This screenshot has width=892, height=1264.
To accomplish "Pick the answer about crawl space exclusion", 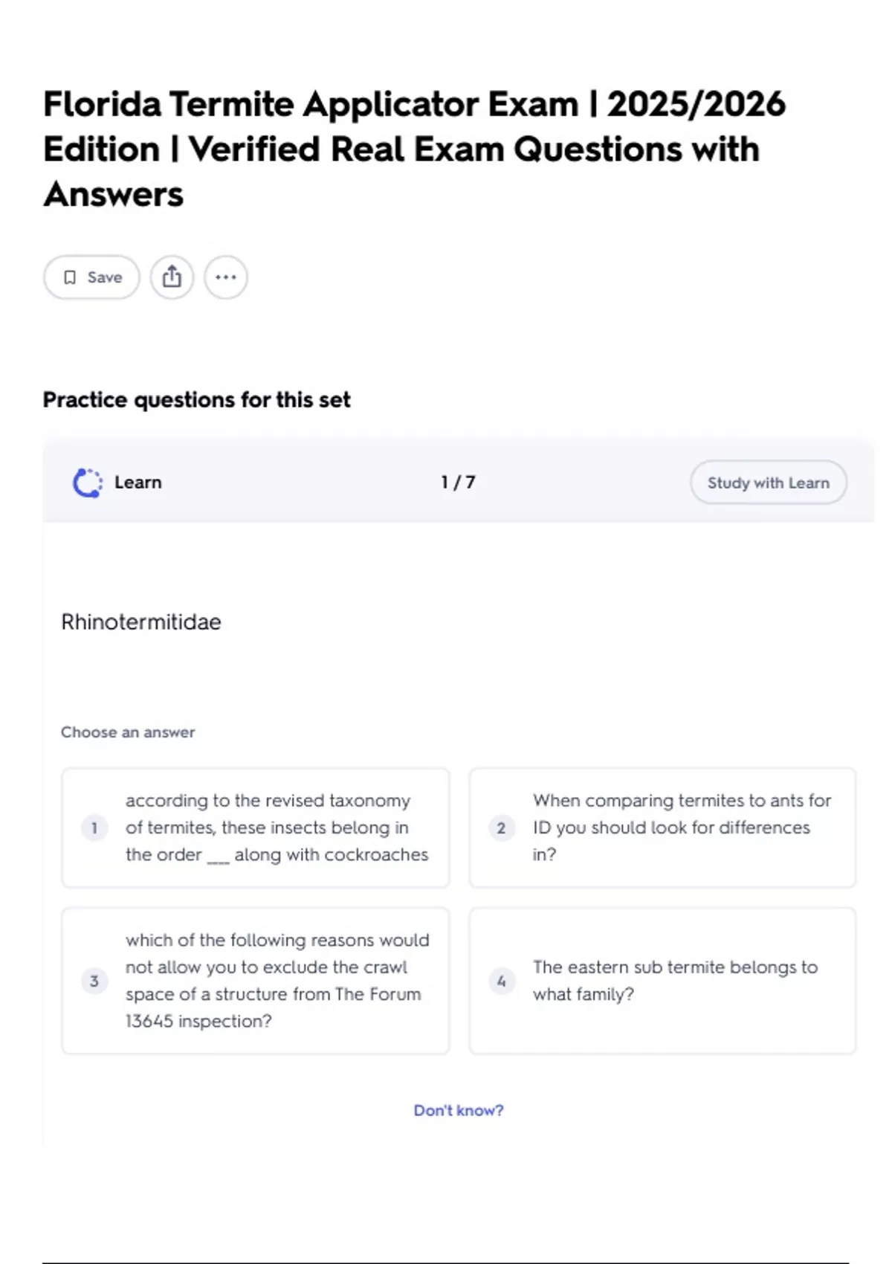I will tap(277, 981).
